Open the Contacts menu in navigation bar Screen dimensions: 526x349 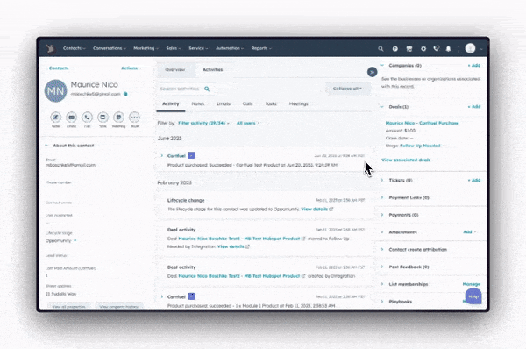click(75, 48)
